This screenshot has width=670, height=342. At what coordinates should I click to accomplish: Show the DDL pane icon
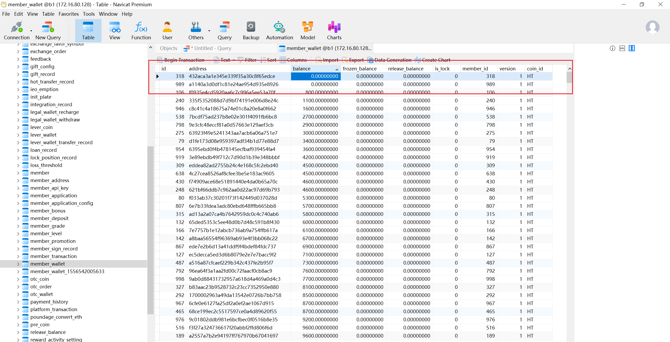(622, 48)
